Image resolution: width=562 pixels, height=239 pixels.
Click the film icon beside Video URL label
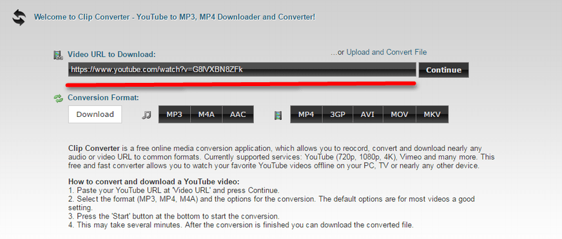[x=58, y=55]
